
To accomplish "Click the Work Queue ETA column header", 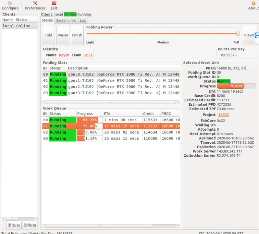I will (123, 114).
